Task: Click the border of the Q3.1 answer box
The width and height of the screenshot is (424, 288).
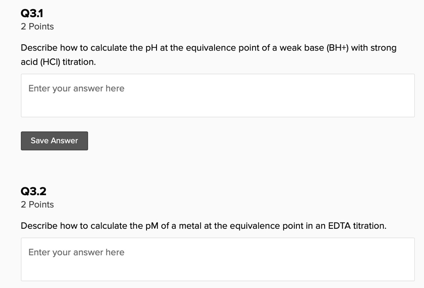Action: point(217,75)
